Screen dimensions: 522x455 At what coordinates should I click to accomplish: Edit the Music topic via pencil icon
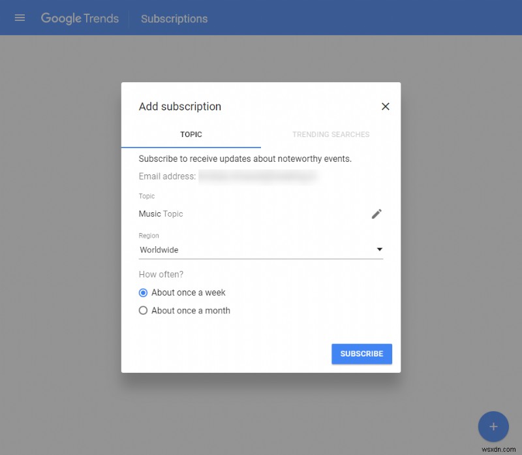click(x=376, y=213)
